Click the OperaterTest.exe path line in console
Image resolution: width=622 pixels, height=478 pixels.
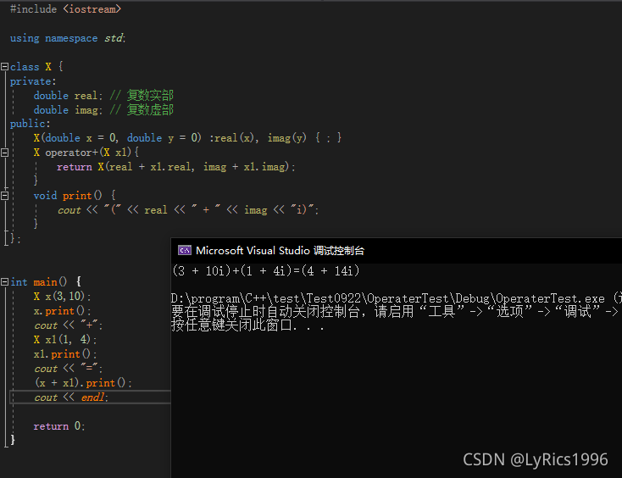coord(397,298)
